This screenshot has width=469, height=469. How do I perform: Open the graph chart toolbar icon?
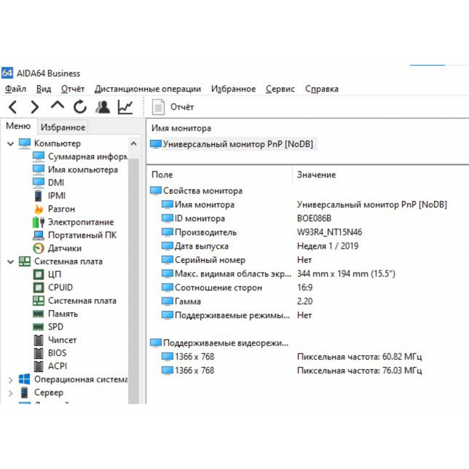click(125, 107)
